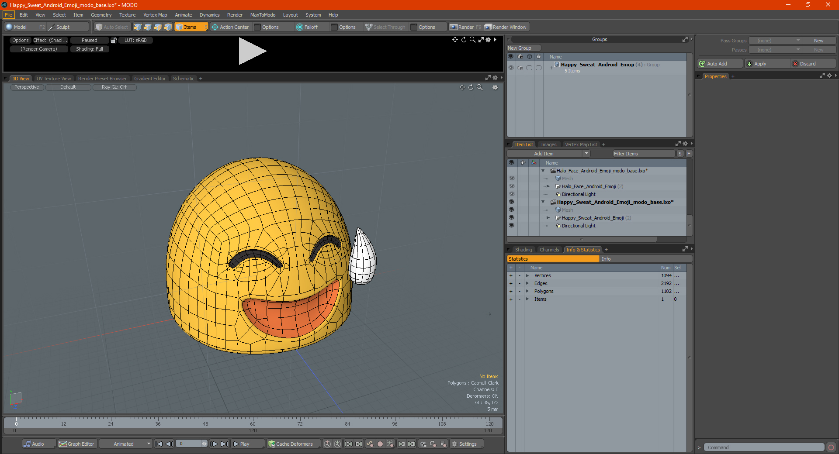Click the Apply button

click(x=767, y=64)
